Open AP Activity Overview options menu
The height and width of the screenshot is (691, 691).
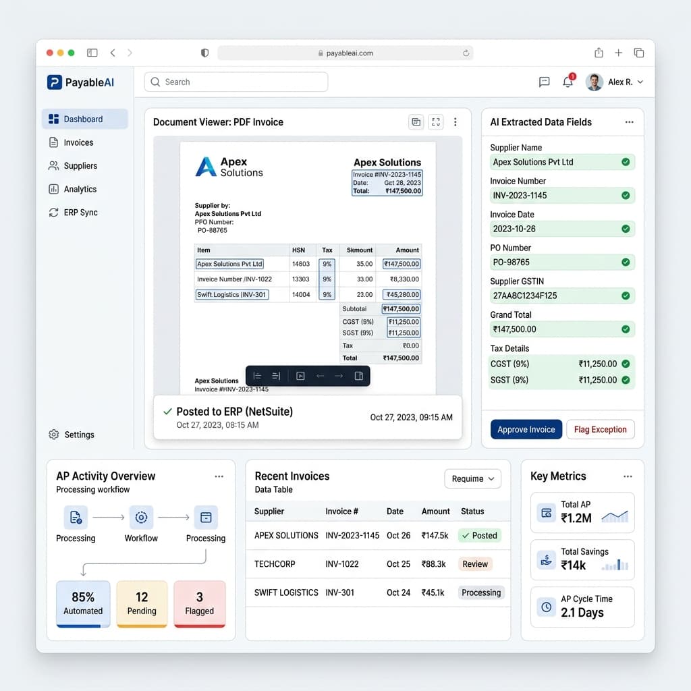tap(219, 476)
